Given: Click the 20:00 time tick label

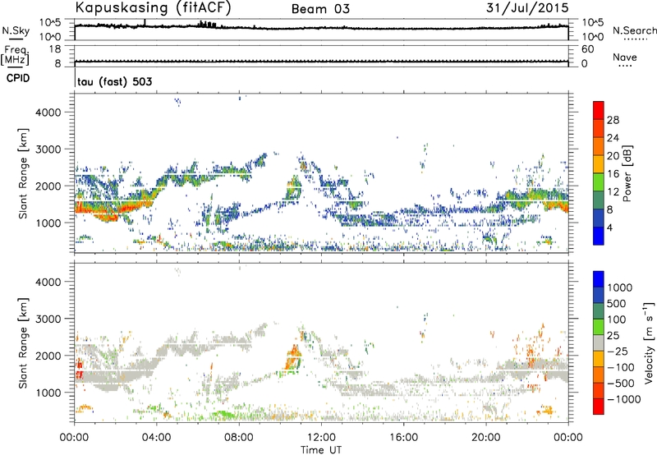Looking at the screenshot, I should [486, 438].
